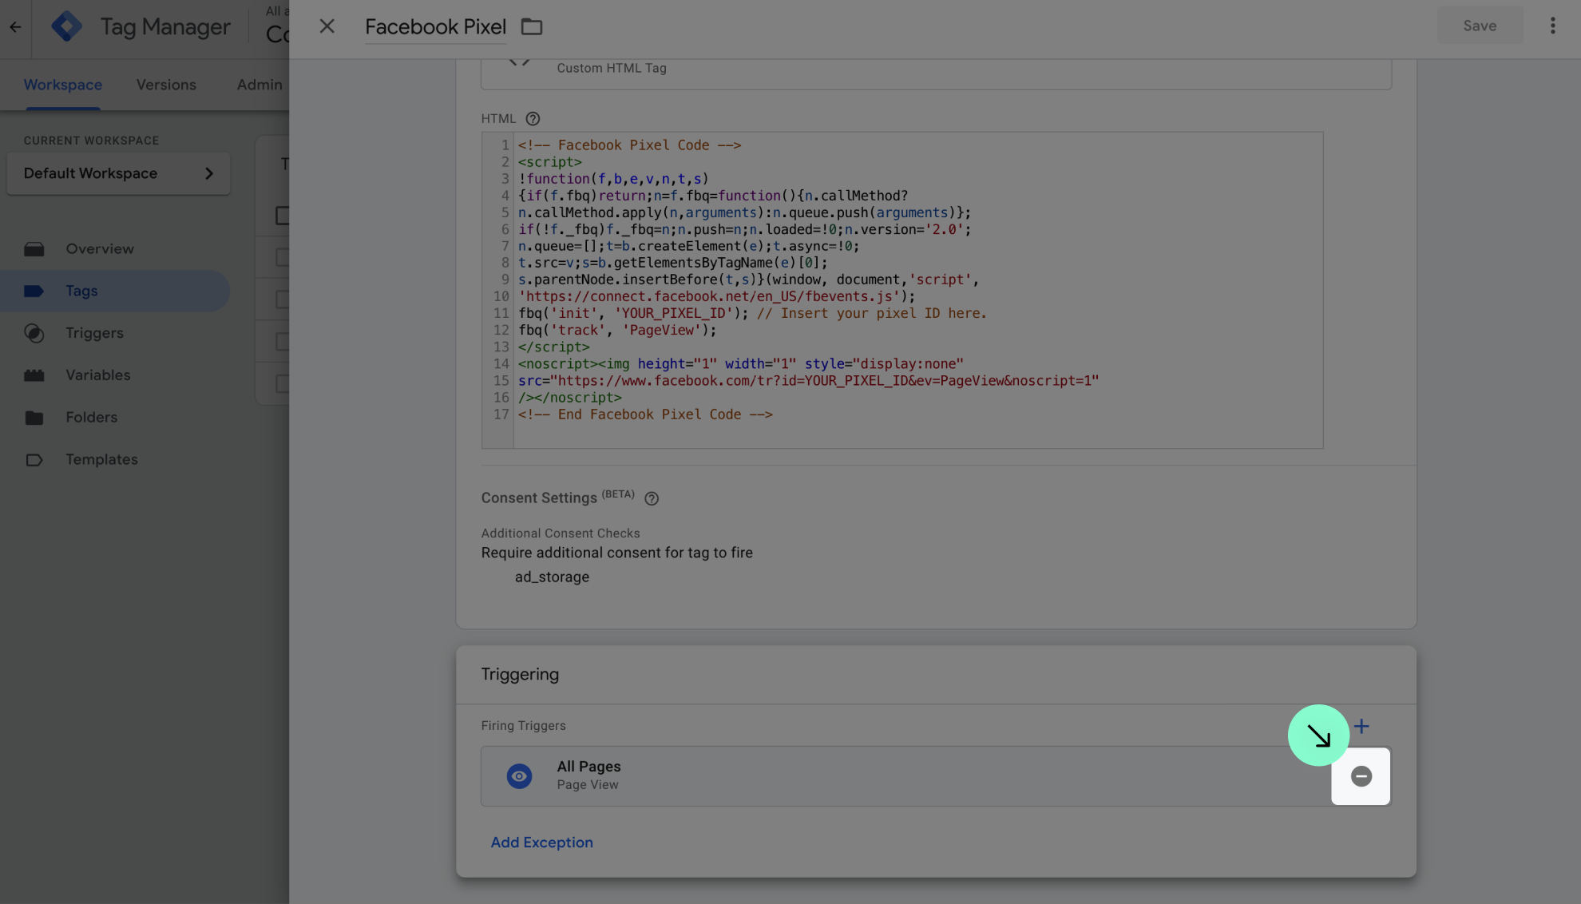This screenshot has width=1581, height=904.
Task: Toggle the select-all checkbox in tags list
Action: (282, 216)
